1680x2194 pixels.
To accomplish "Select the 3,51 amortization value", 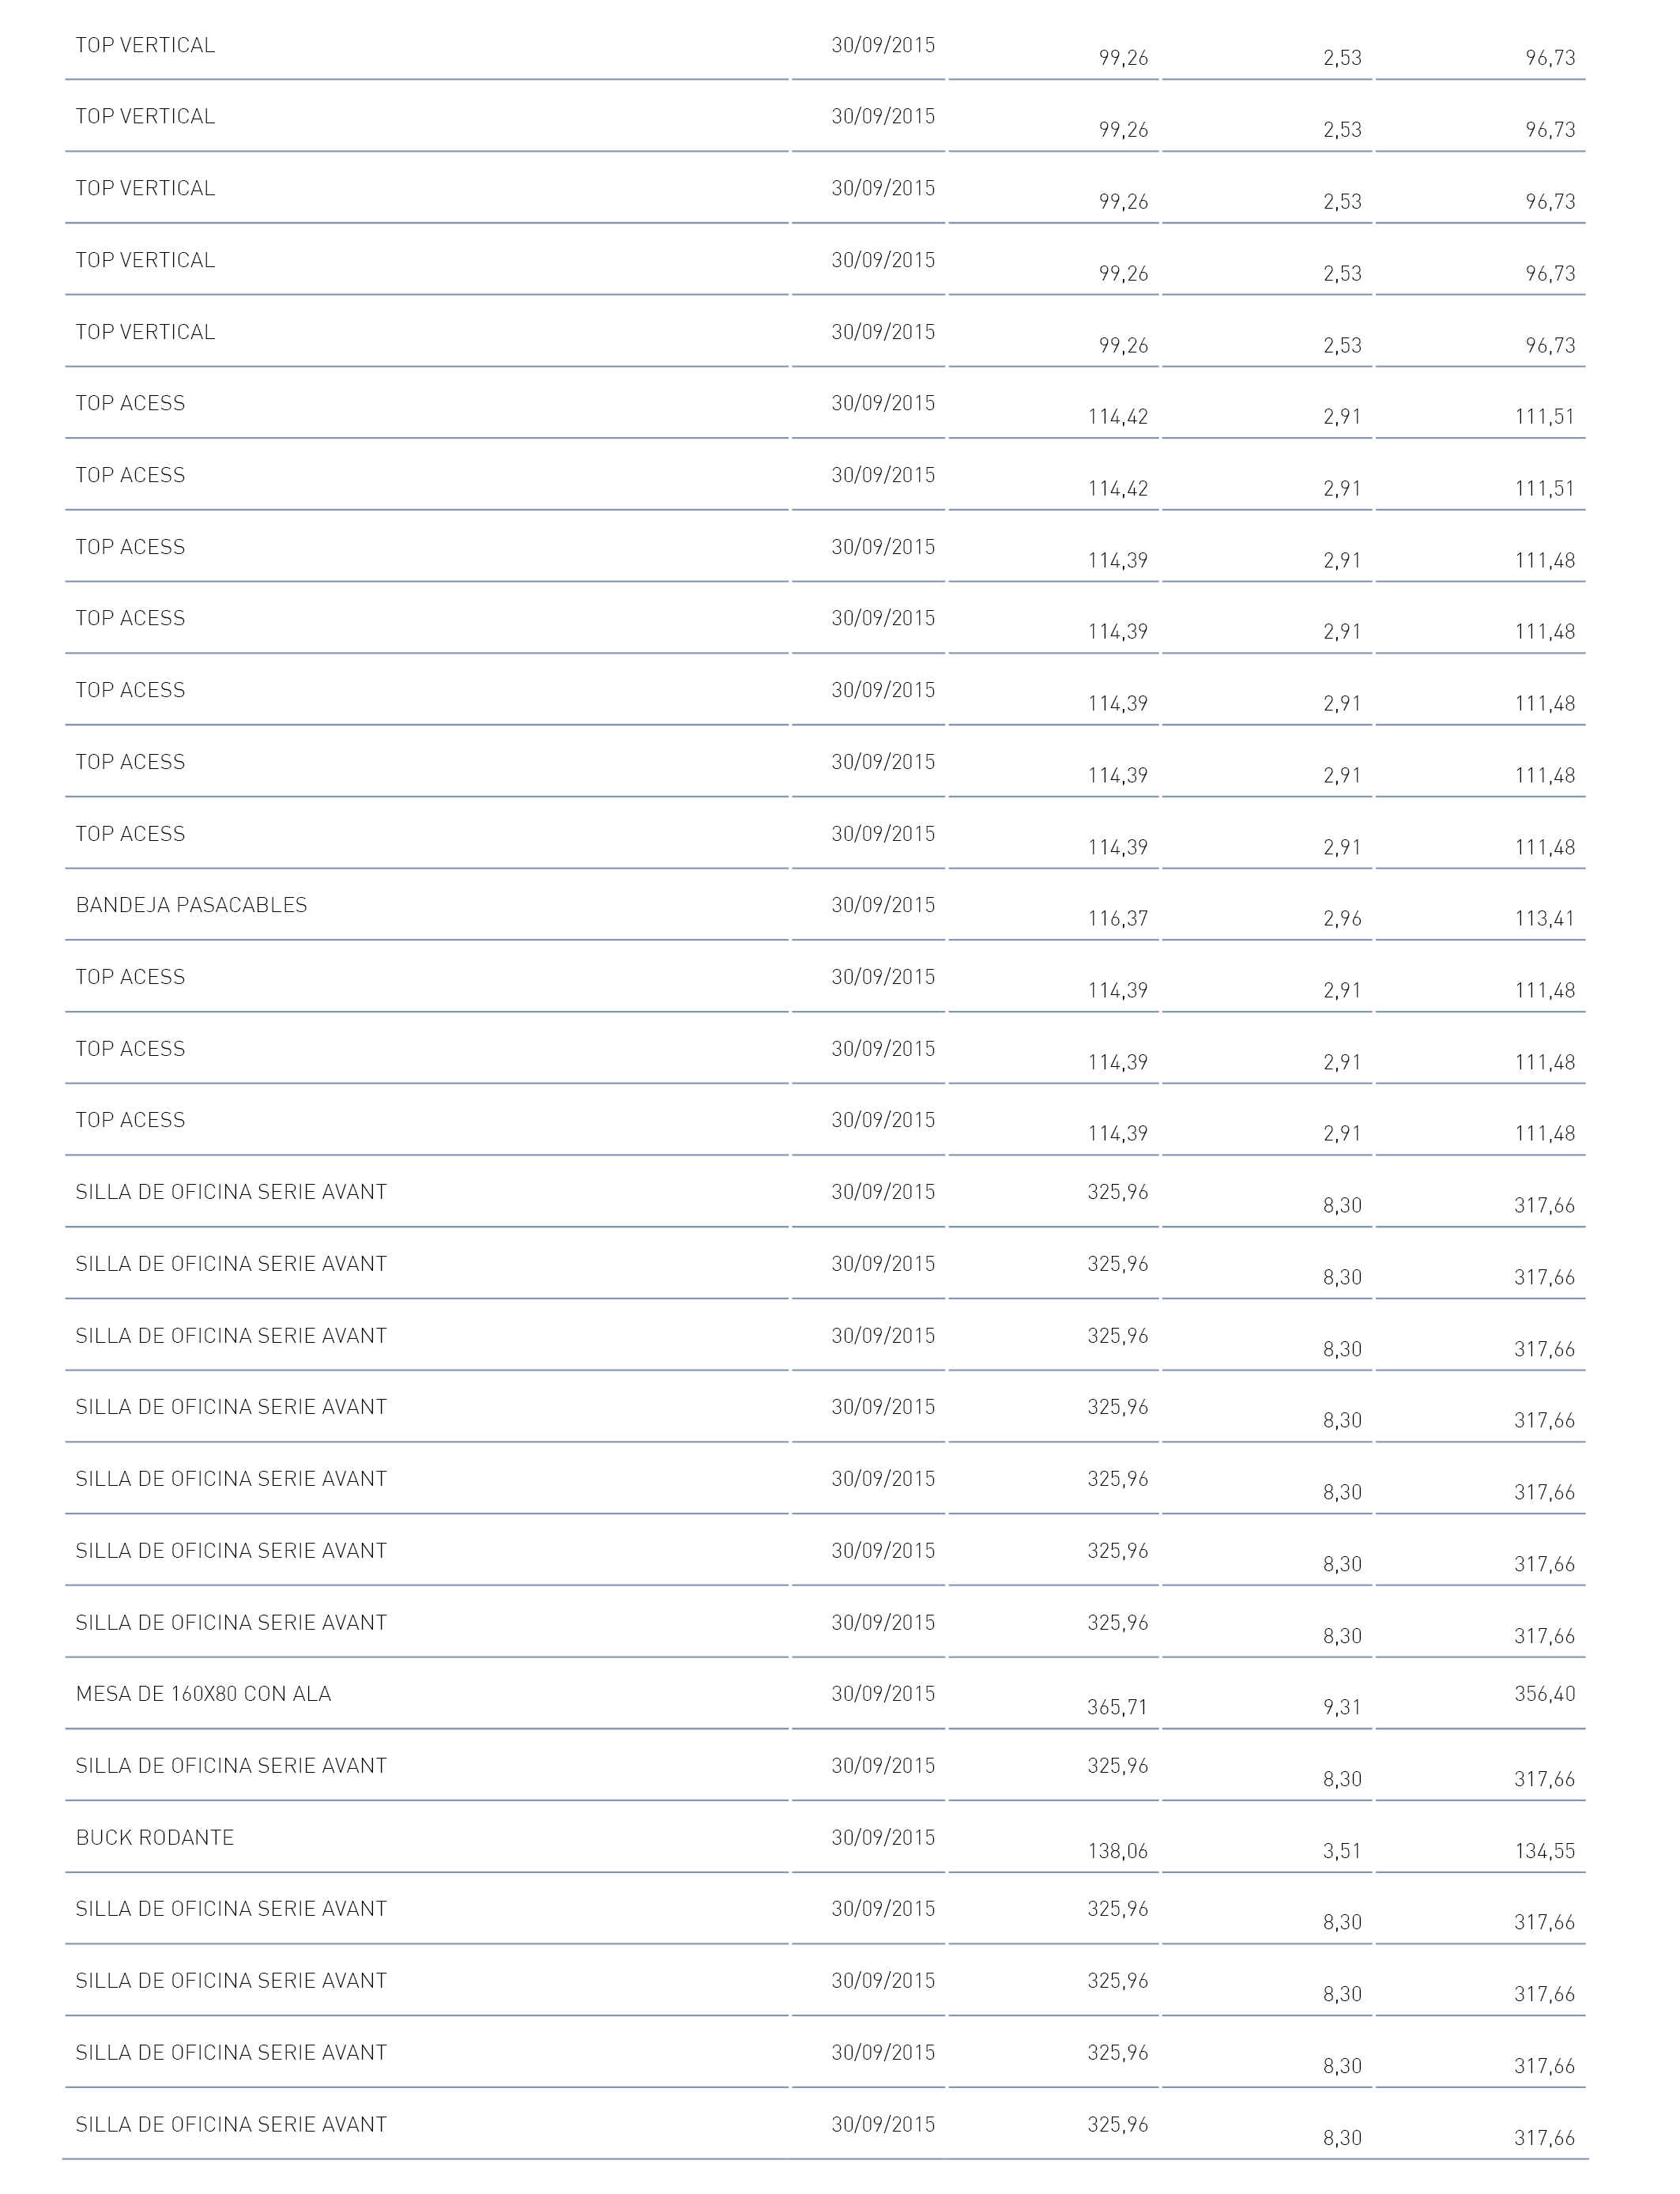I will 1342,1851.
